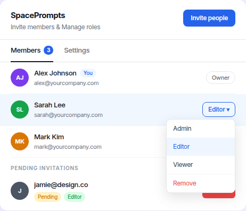Click the name Alex Johnson
This screenshot has width=246, height=211.
pyautogui.click(x=55, y=73)
